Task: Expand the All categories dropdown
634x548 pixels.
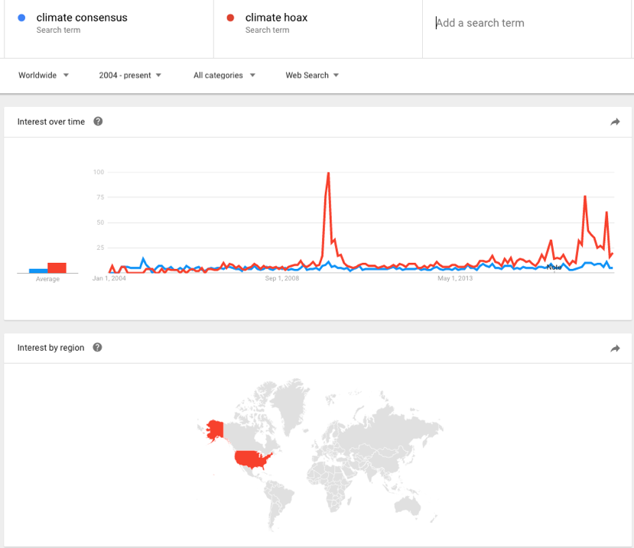Action: pyautogui.click(x=224, y=75)
